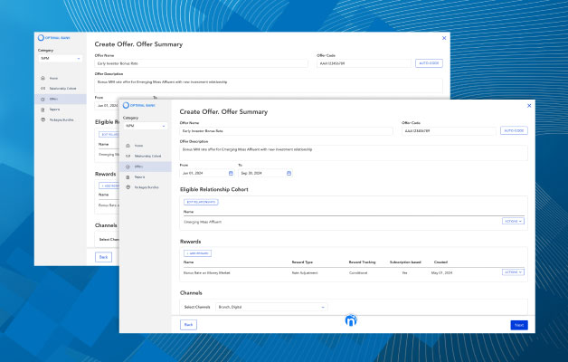Click the Offer Name field in the front window
Screen dimensions: 568x362
[x=286, y=130]
